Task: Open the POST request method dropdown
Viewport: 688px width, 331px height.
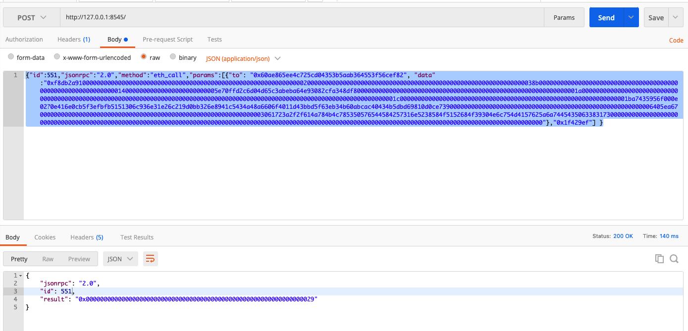Action: 31,17
